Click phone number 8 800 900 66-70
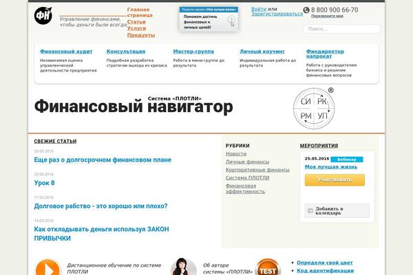413x275 pixels. click(x=335, y=10)
